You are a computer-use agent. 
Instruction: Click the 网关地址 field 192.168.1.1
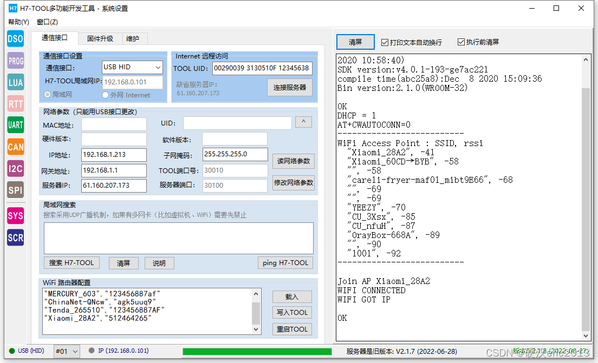(x=114, y=170)
